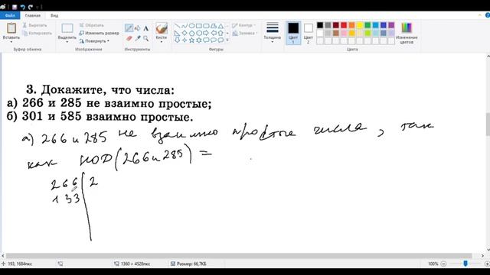Click the Кисти brushes icon
This screenshot has width=490, height=275.
(162, 28)
